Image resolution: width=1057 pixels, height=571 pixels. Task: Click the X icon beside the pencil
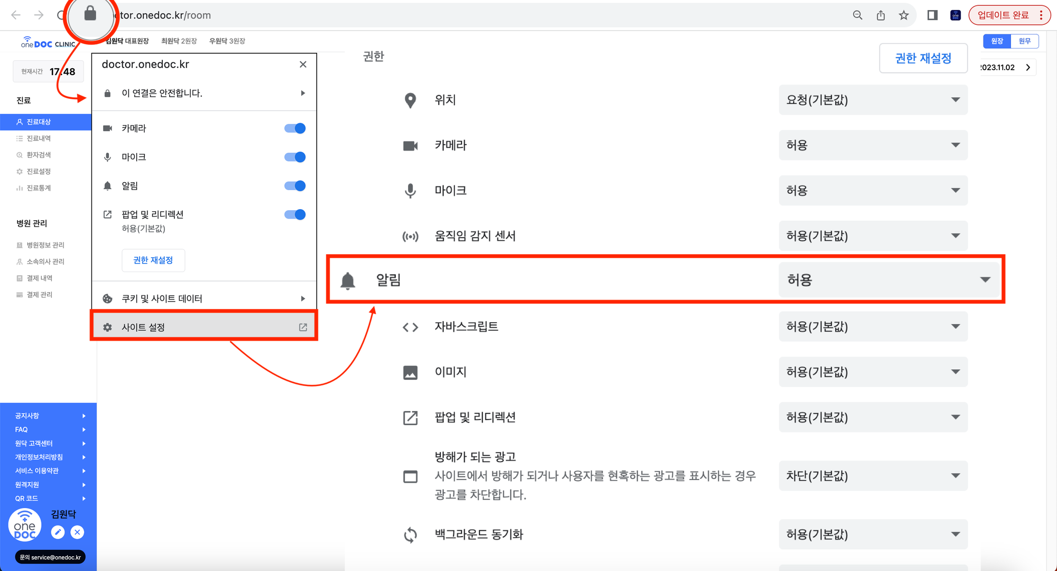pos(77,532)
